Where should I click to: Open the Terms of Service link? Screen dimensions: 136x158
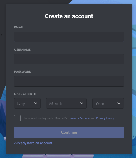point(79,118)
